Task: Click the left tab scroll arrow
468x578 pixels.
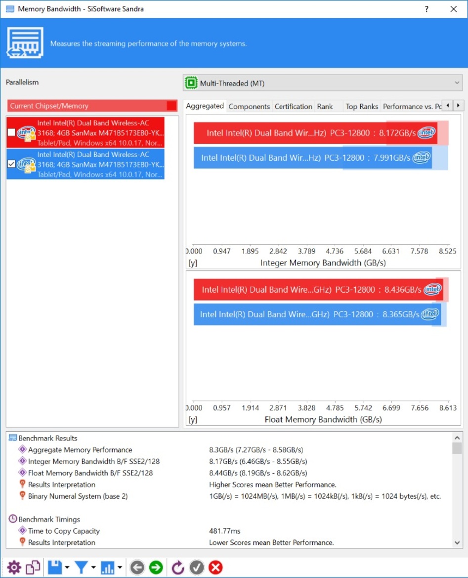Action: point(448,105)
